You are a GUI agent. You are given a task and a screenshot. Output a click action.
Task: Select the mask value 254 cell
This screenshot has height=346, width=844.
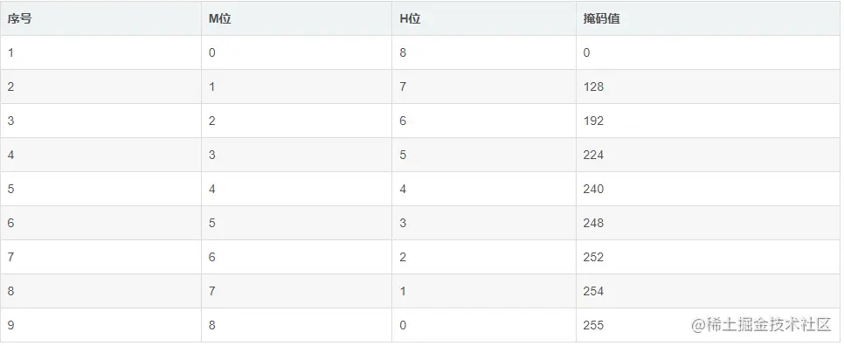pyautogui.click(x=708, y=291)
